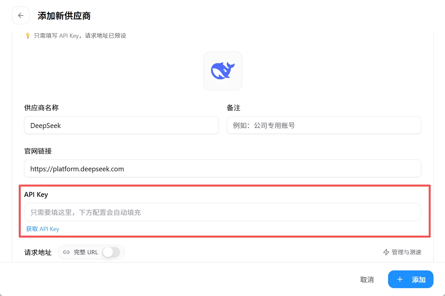Click the back arrow button
The image size is (445, 296).
coord(21,15)
